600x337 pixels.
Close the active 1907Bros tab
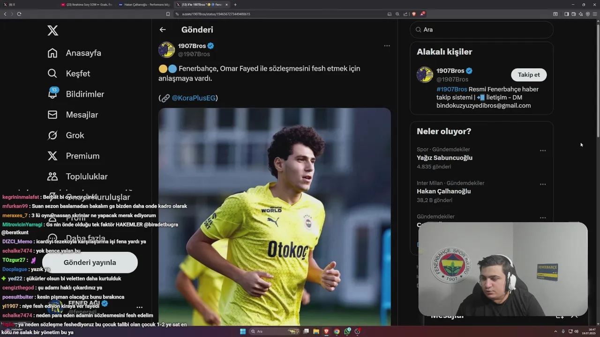pos(226,5)
